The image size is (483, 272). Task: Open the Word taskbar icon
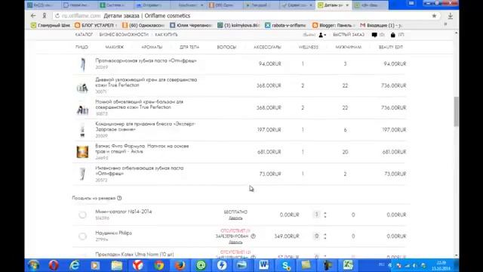coord(263,265)
